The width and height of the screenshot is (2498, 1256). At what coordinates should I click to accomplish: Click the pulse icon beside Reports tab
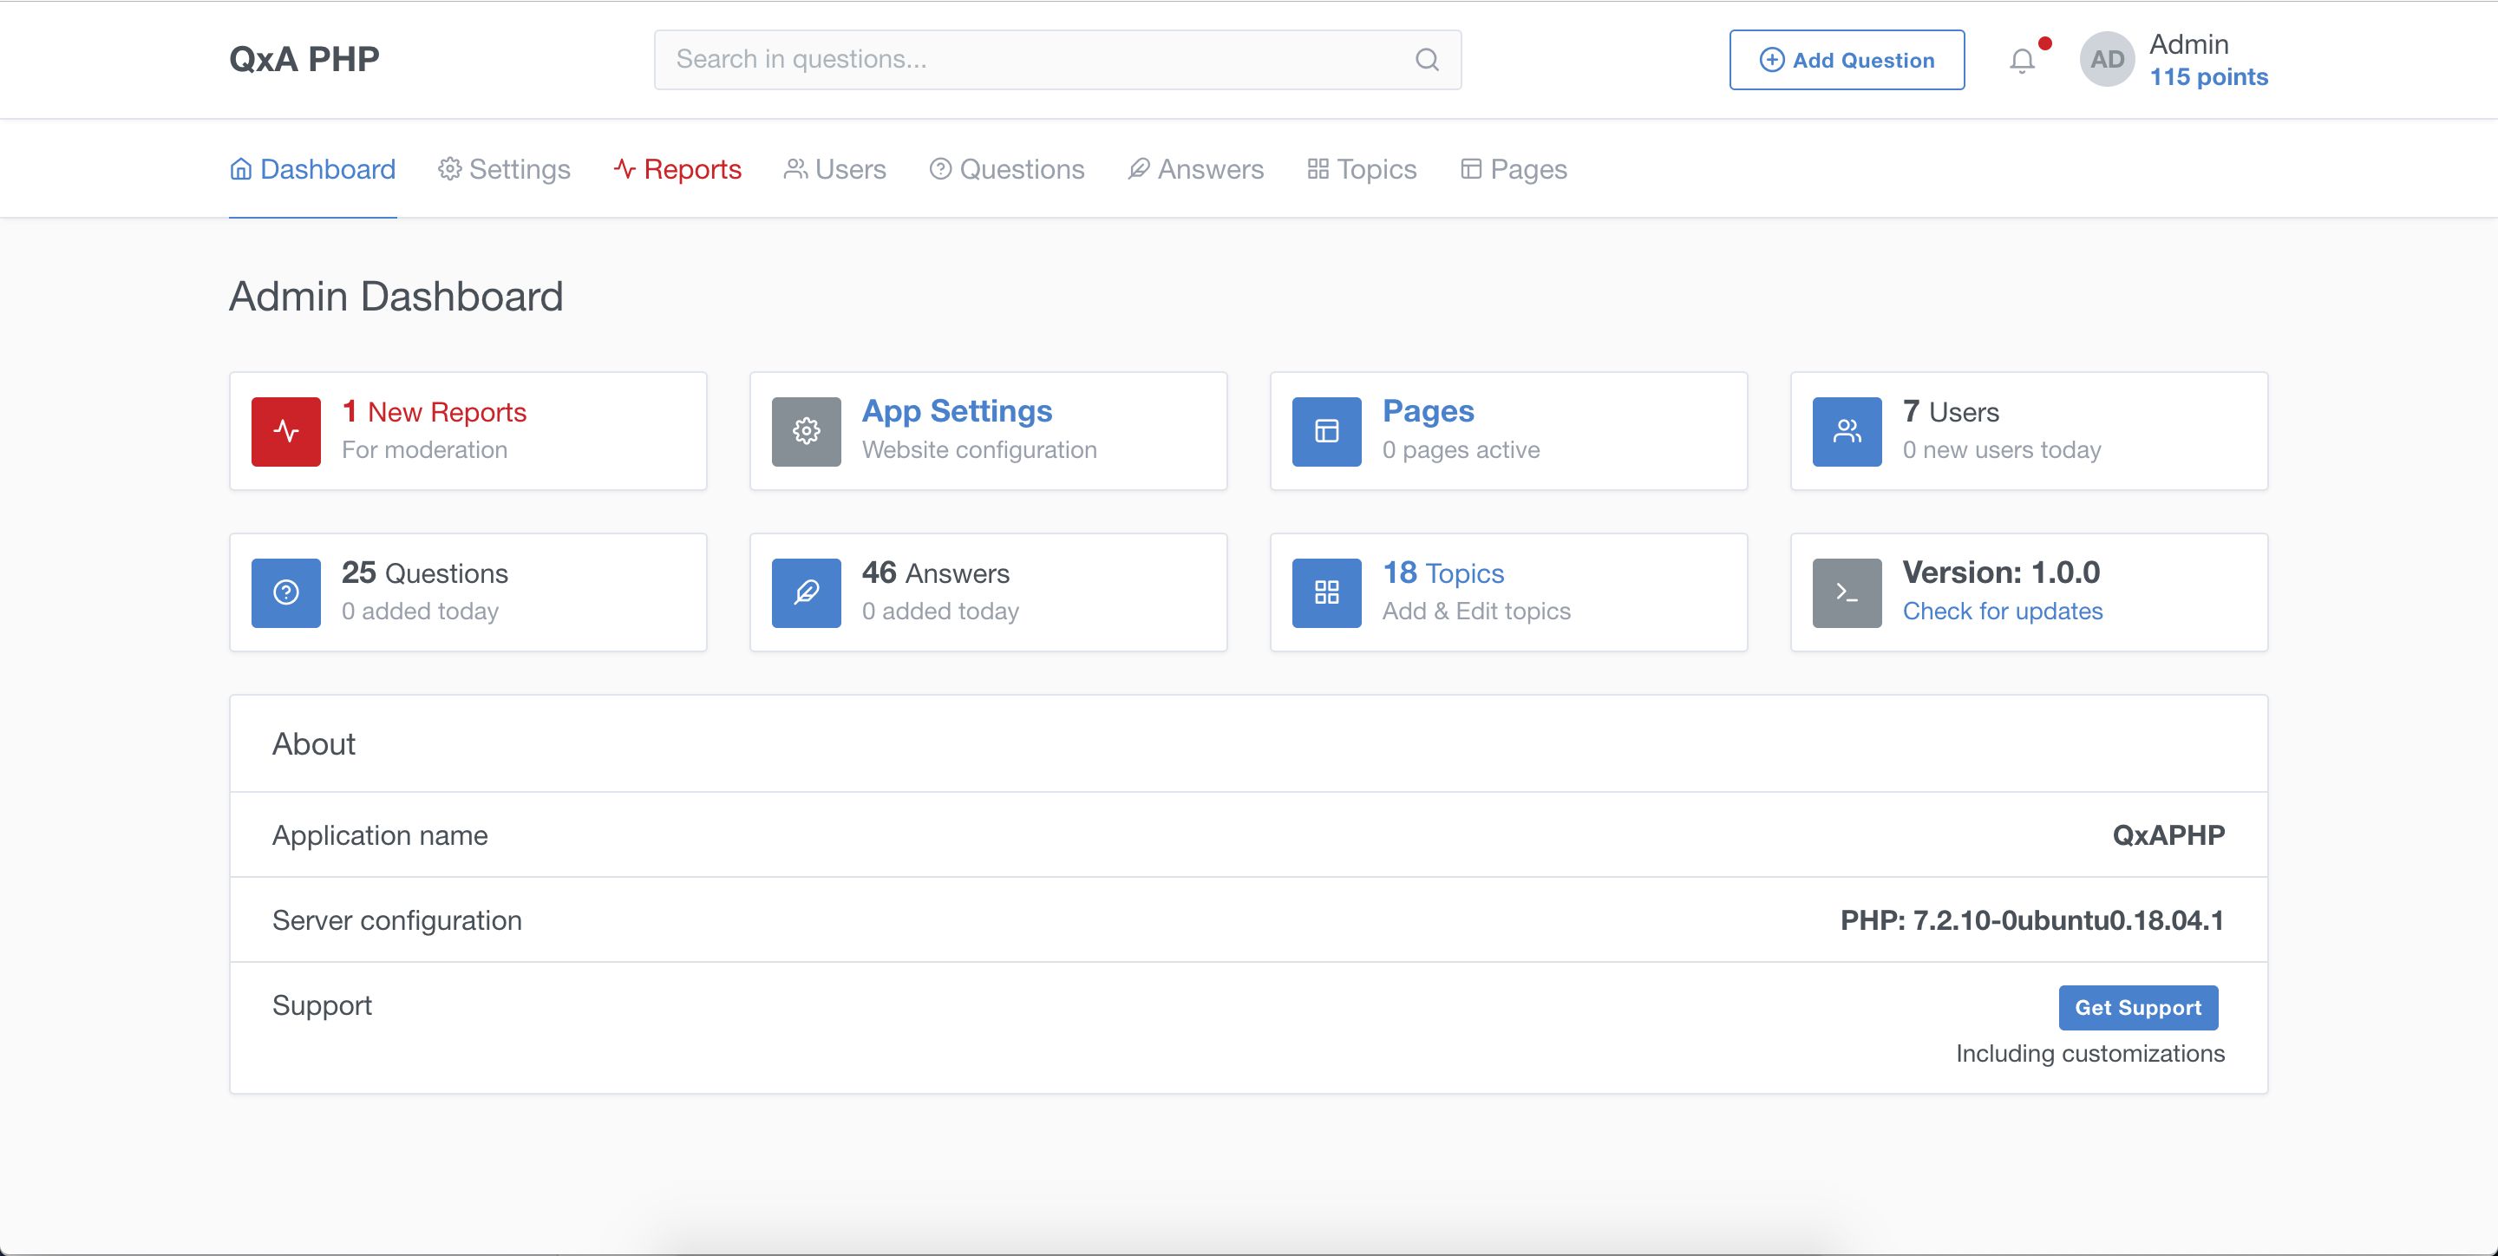coord(624,169)
